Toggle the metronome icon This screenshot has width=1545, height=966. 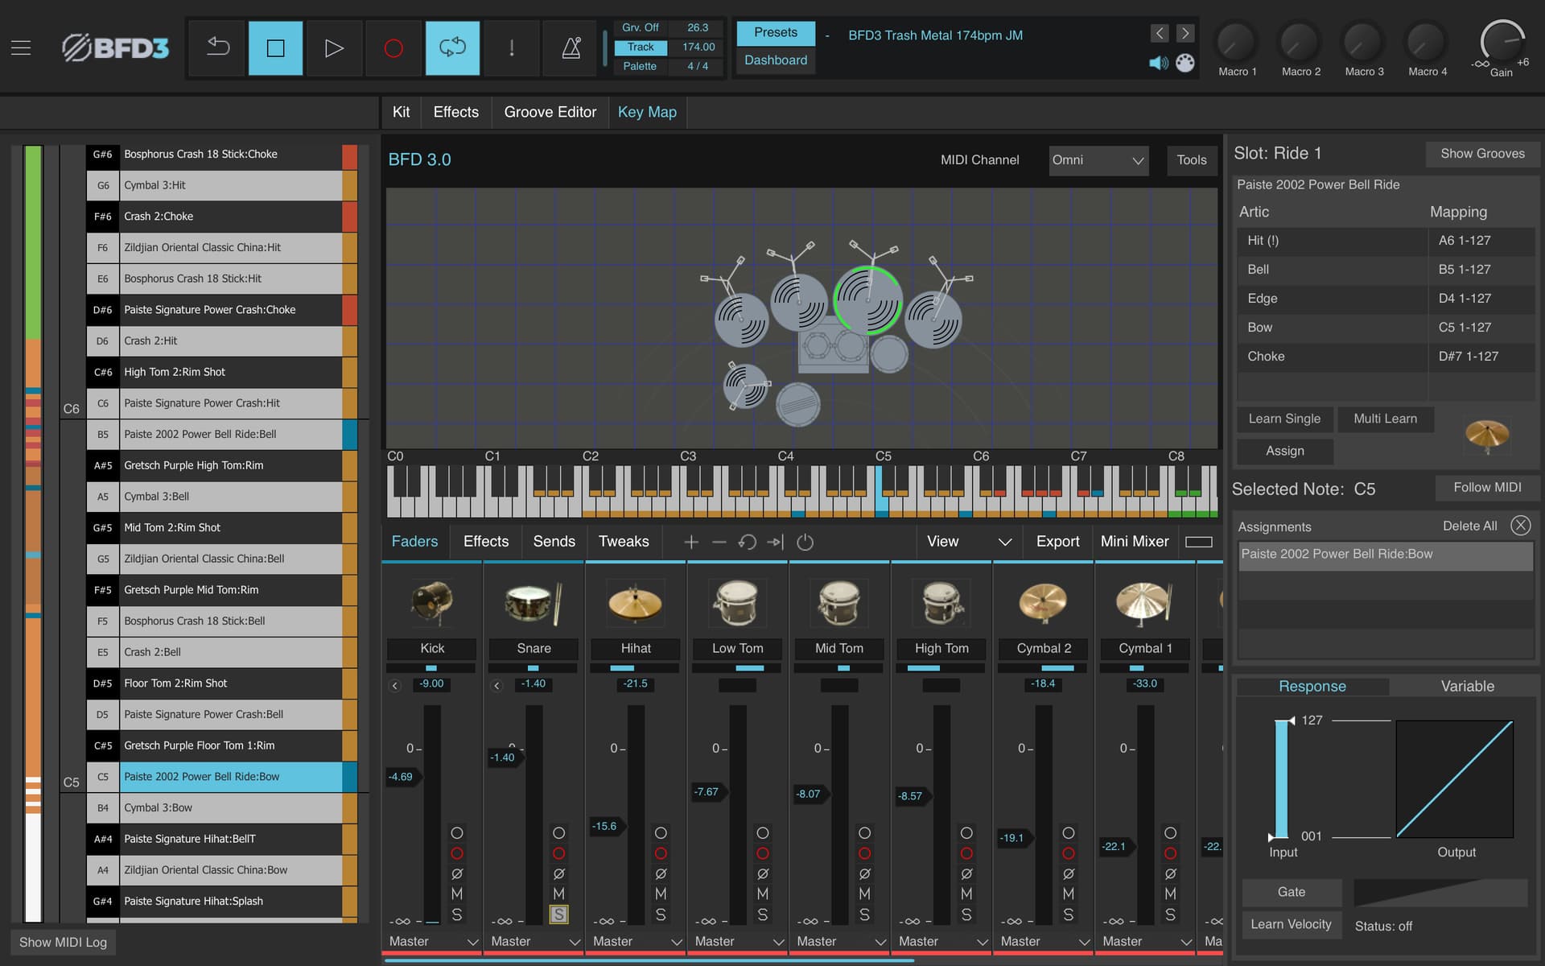571,48
